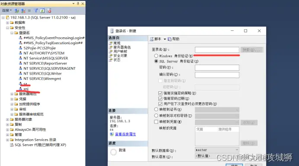299x166 pixels.
Task: Select ##MS_PolicyTsqlExecutionLogin## login
Action: 53,43
